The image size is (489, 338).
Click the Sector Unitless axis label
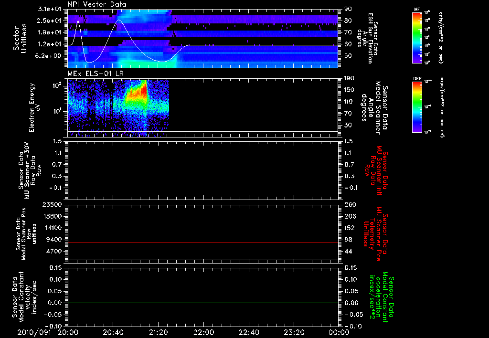point(20,38)
